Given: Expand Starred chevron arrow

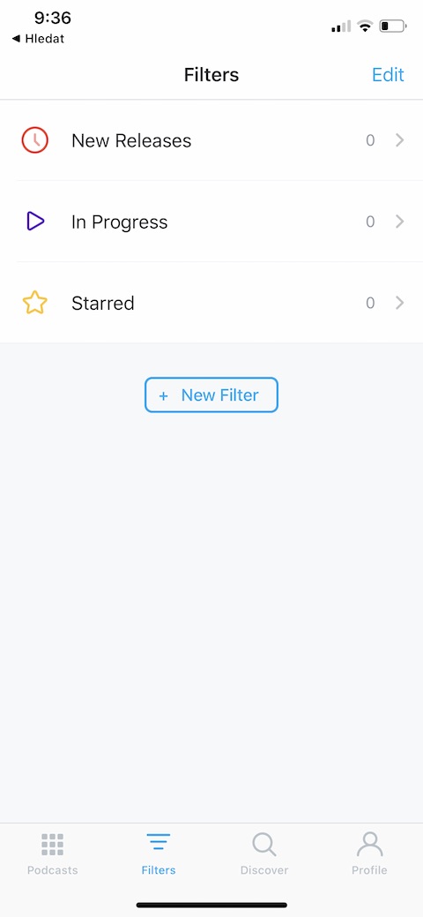Looking at the screenshot, I should [399, 303].
